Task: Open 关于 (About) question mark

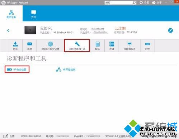Action: coord(157,3)
